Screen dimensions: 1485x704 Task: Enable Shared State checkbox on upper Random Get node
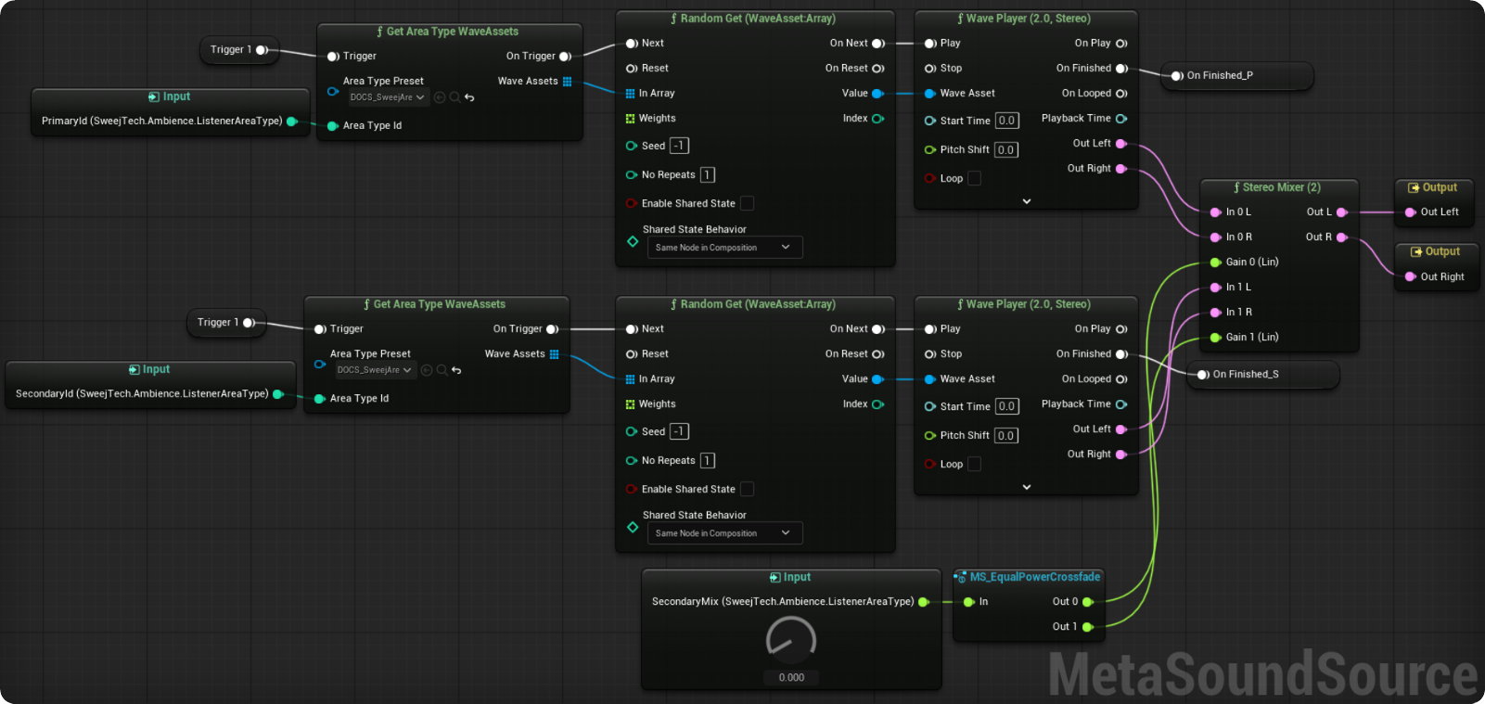[747, 203]
